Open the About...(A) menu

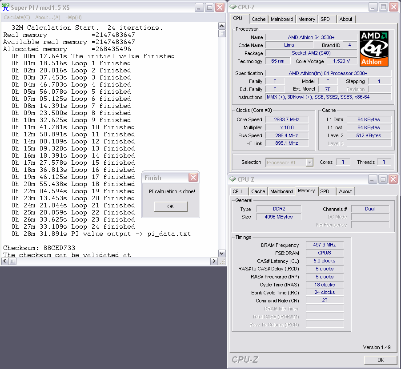pyautogui.click(x=48, y=17)
